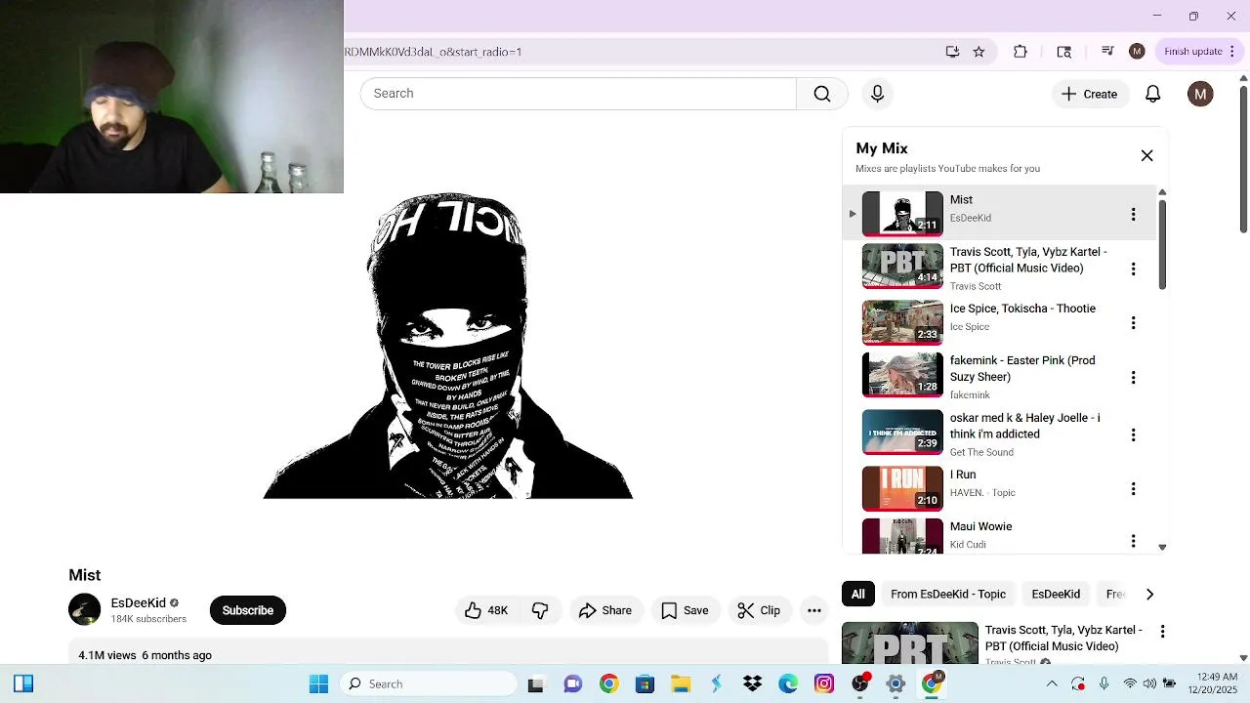Open Settings gear from taskbar
Screen dimensions: 1250x703
point(896,683)
